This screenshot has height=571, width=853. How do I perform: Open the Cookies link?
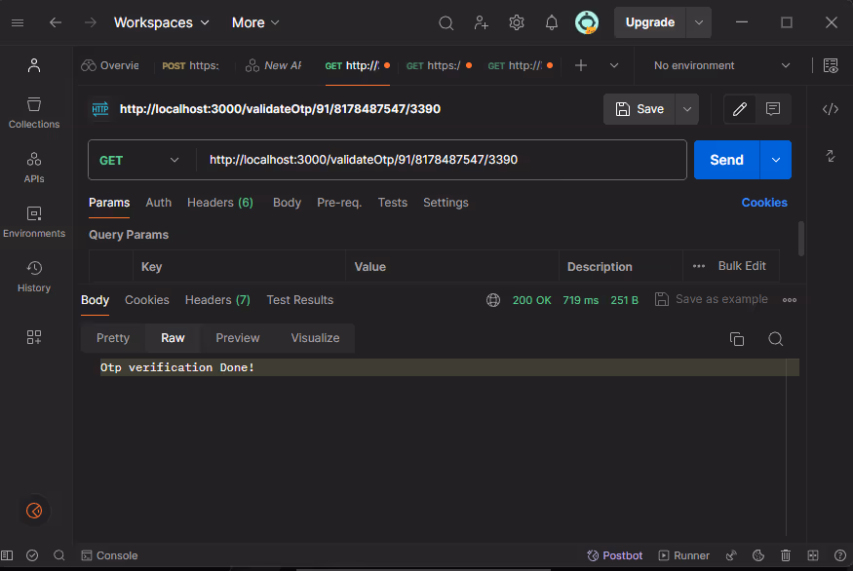[x=764, y=203]
